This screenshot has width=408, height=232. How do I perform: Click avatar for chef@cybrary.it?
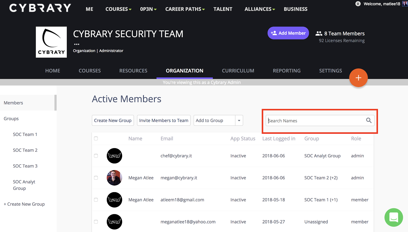coord(114,156)
